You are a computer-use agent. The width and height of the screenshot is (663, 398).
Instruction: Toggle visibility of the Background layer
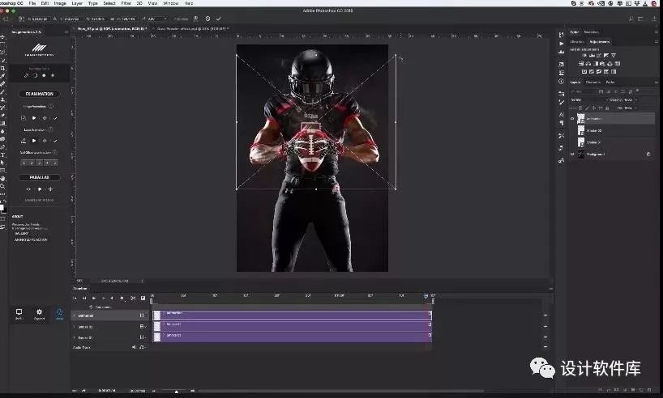pos(572,154)
